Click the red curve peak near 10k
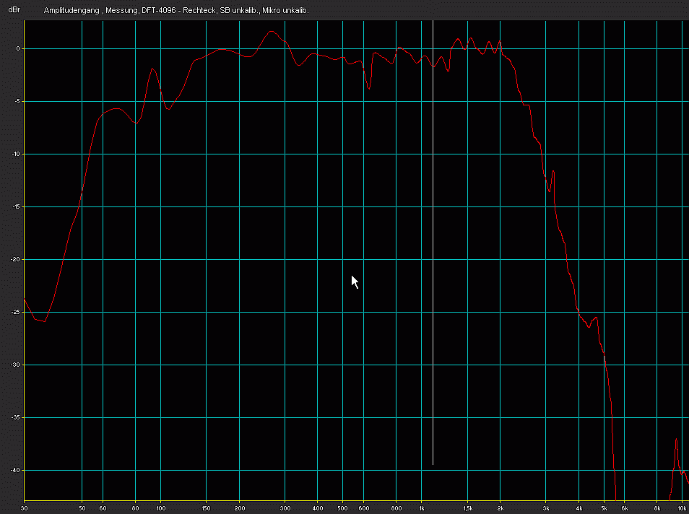689x514 pixels. [x=676, y=440]
